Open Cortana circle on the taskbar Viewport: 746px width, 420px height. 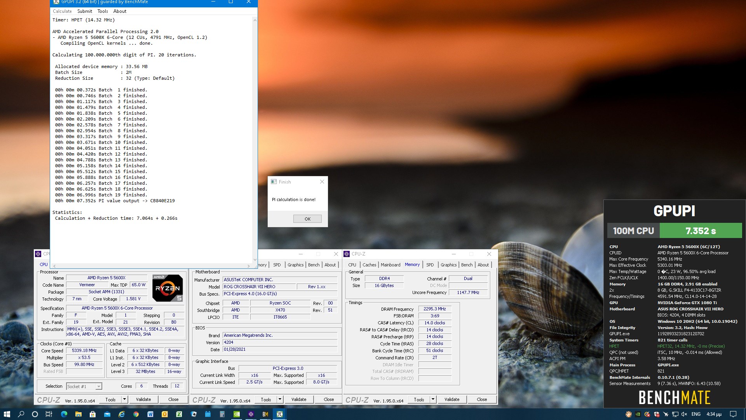click(x=35, y=414)
